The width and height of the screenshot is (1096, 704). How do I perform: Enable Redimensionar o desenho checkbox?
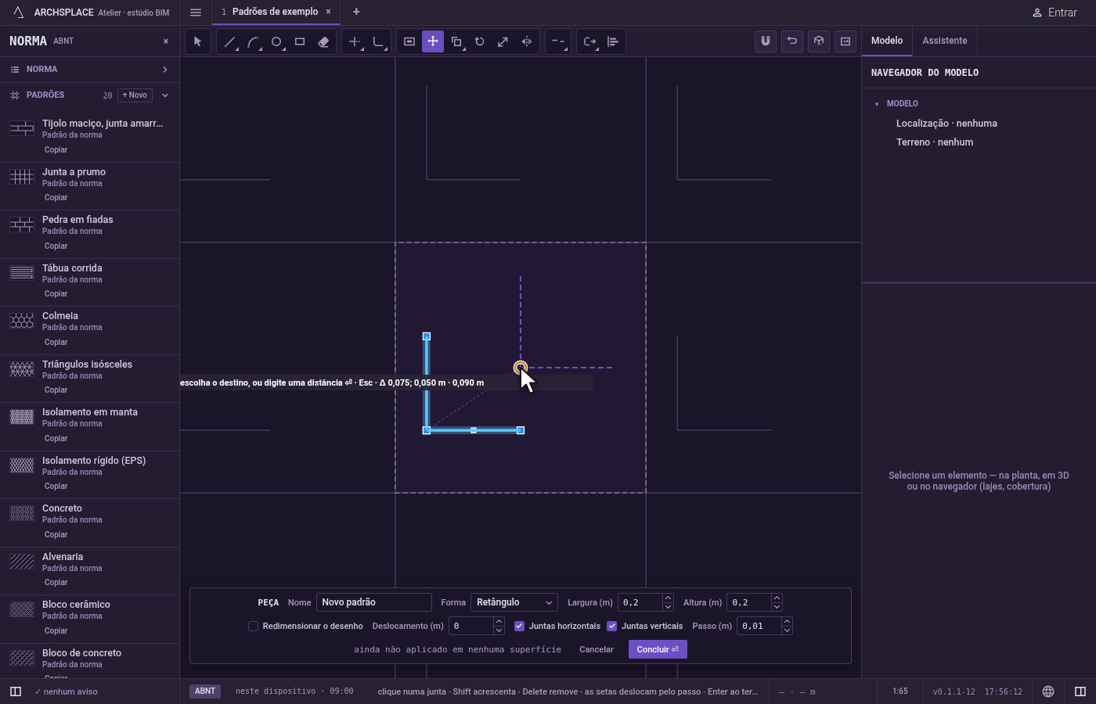[253, 626]
